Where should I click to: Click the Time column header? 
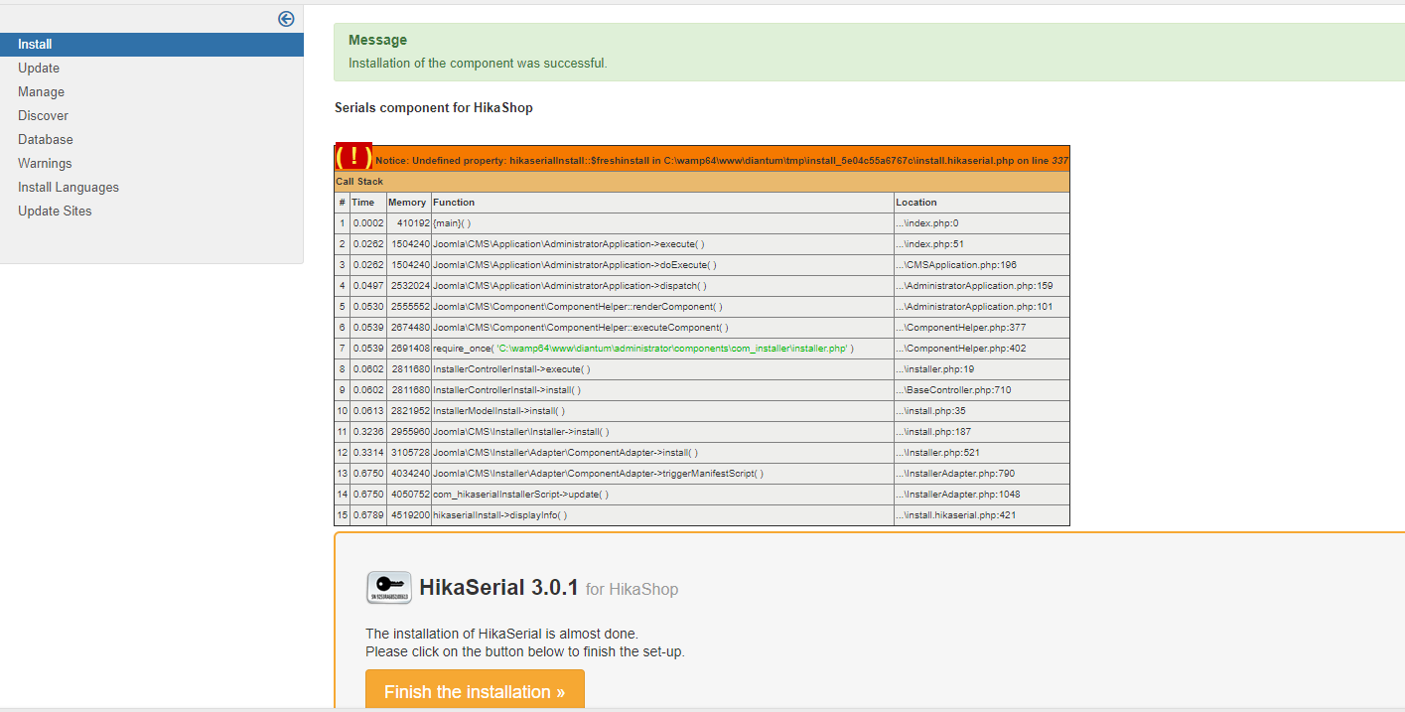coord(368,203)
